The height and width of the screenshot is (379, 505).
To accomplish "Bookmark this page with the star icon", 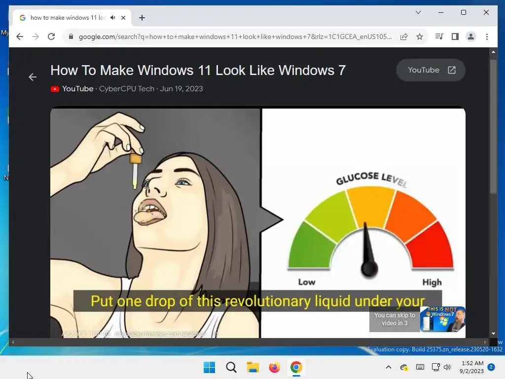I will (x=419, y=37).
